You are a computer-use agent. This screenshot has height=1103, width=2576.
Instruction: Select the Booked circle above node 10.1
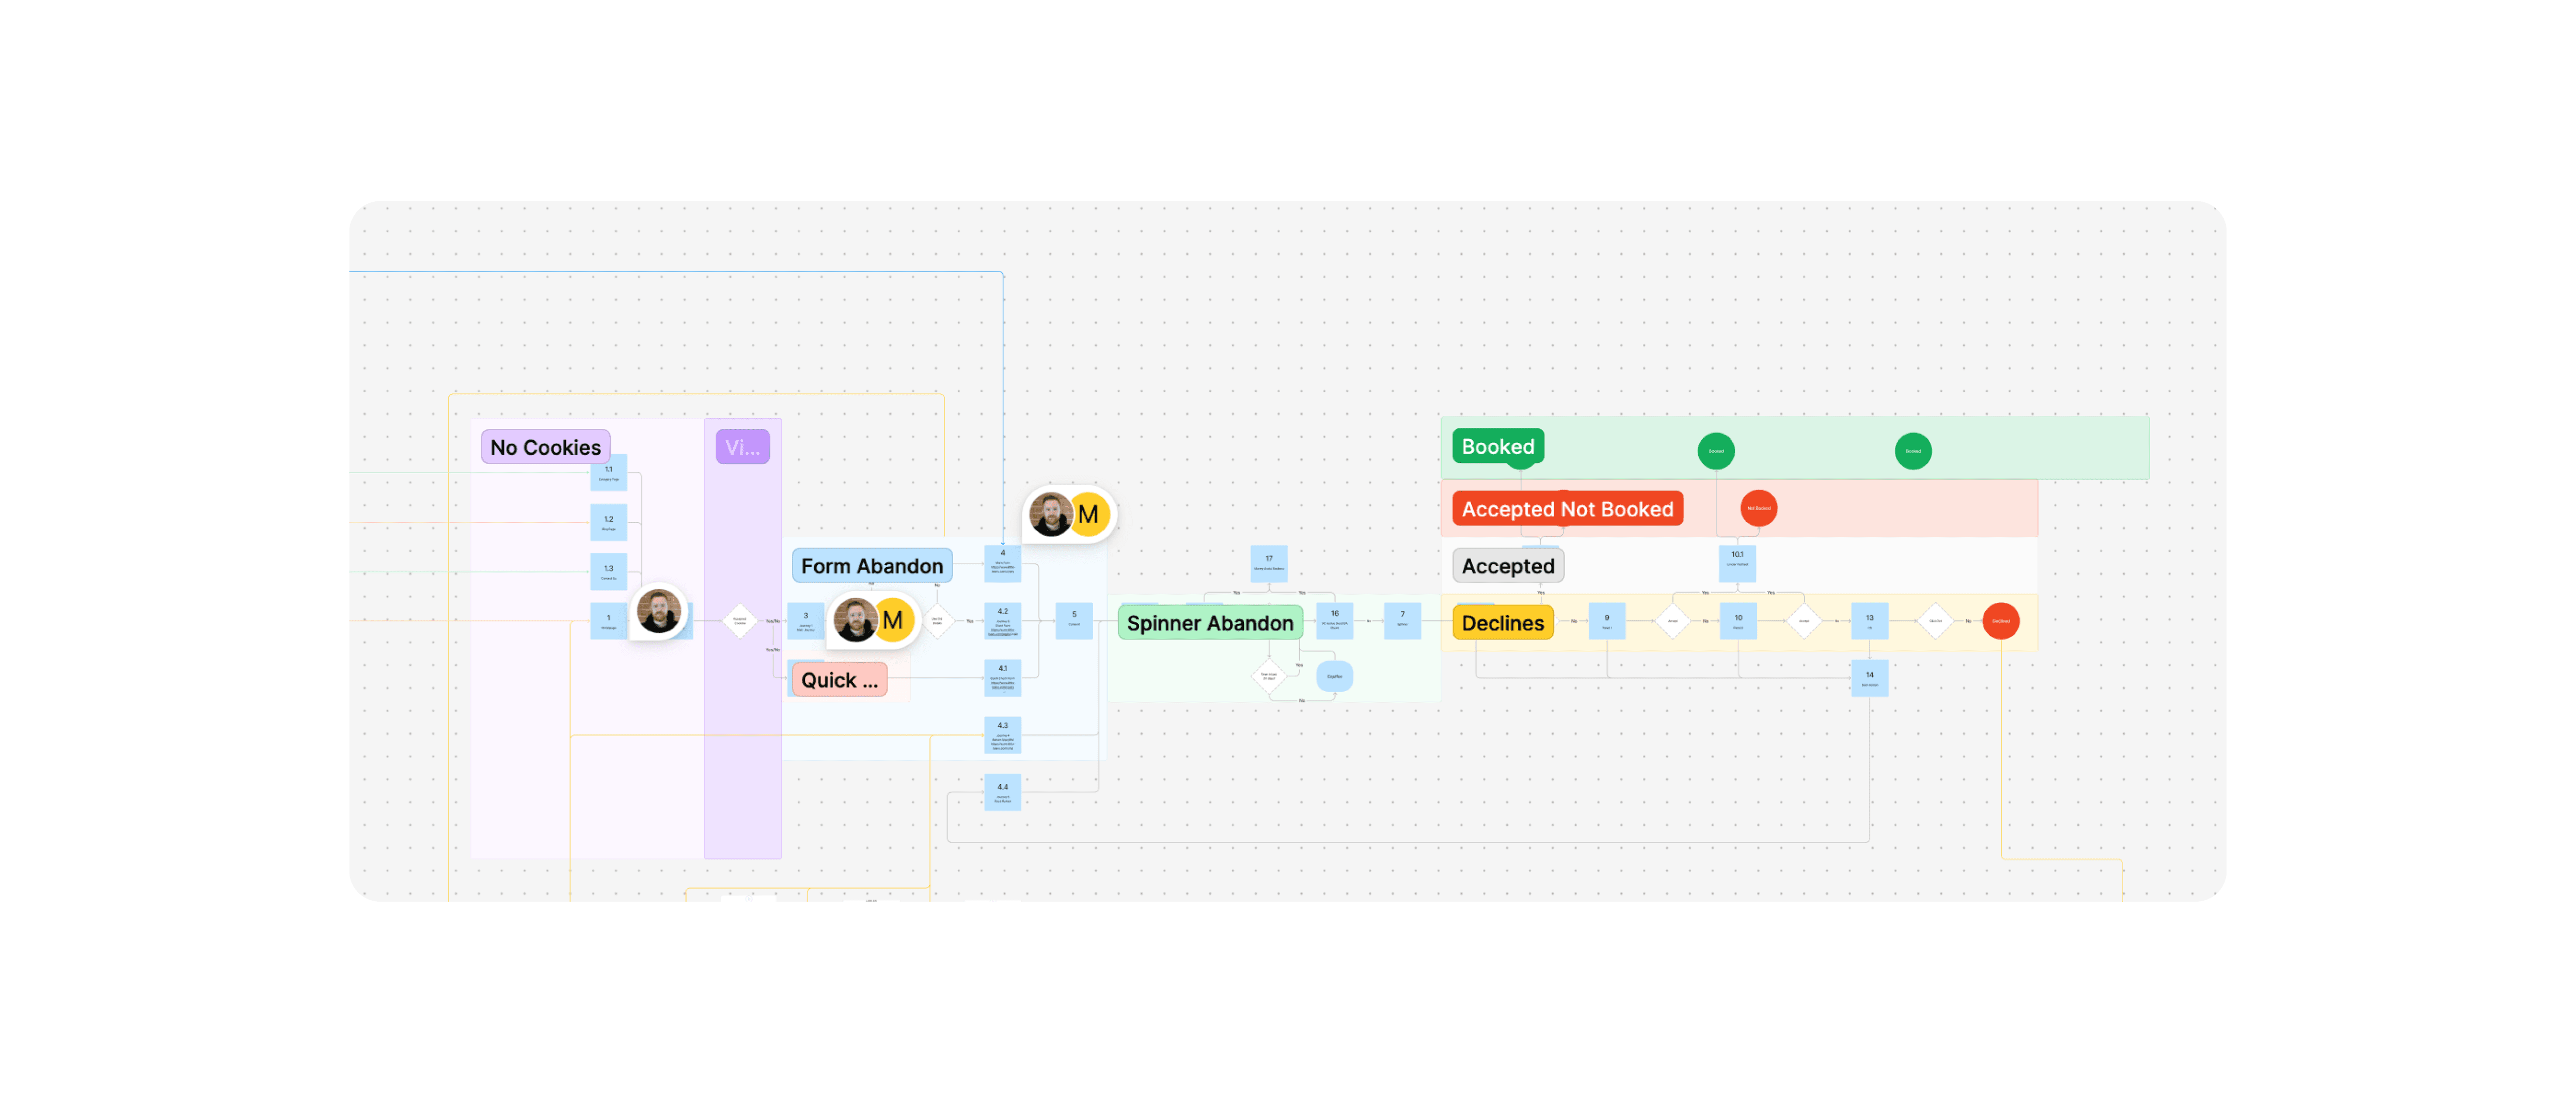1716,451
